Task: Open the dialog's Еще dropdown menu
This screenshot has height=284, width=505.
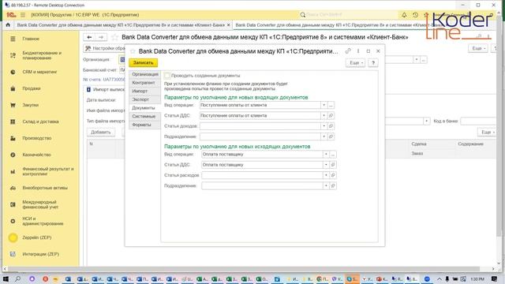Action: click(x=356, y=63)
